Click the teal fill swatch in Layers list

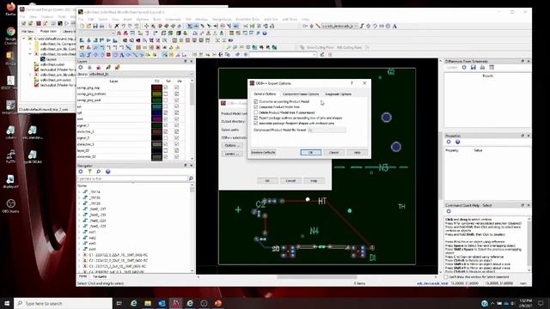(x=156, y=106)
